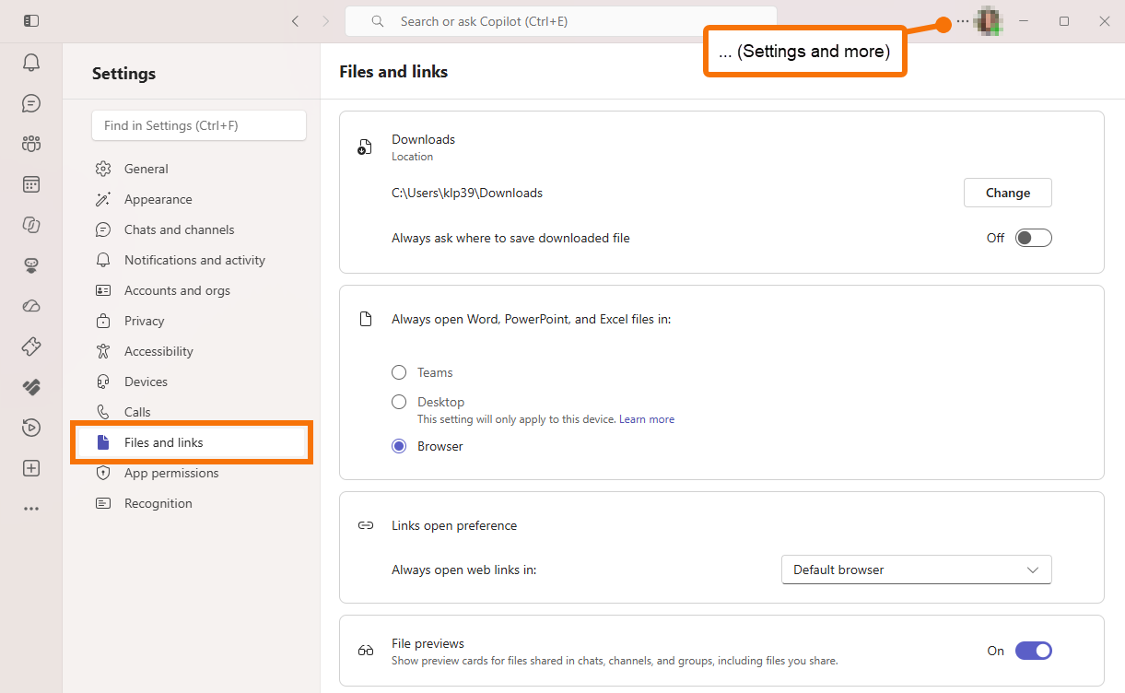Click the eighth left-rail icon below OneDrive
Screen dimensions: 1125x693
click(x=31, y=346)
